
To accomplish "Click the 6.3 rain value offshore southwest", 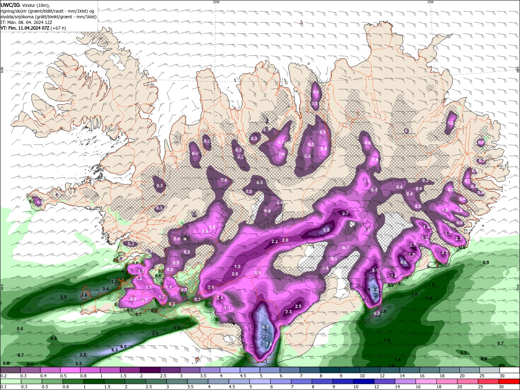I will [115, 350].
